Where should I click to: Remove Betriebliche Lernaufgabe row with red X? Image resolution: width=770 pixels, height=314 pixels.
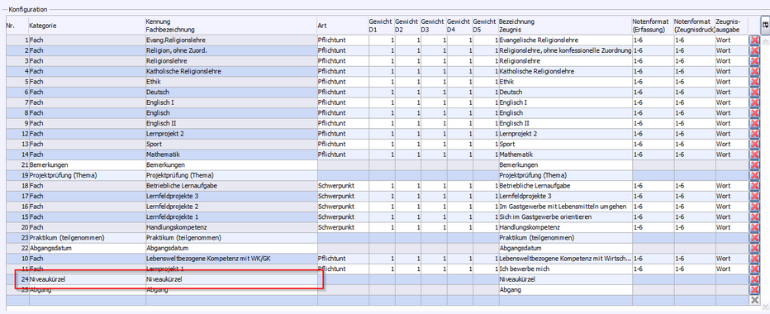pos(754,186)
